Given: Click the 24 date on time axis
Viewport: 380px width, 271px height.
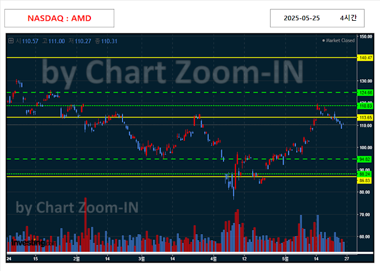Looking at the screenshot, I should tap(9, 259).
